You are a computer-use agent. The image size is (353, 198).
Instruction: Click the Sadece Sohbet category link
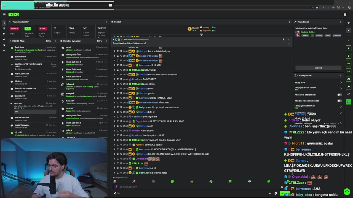(x=308, y=32)
